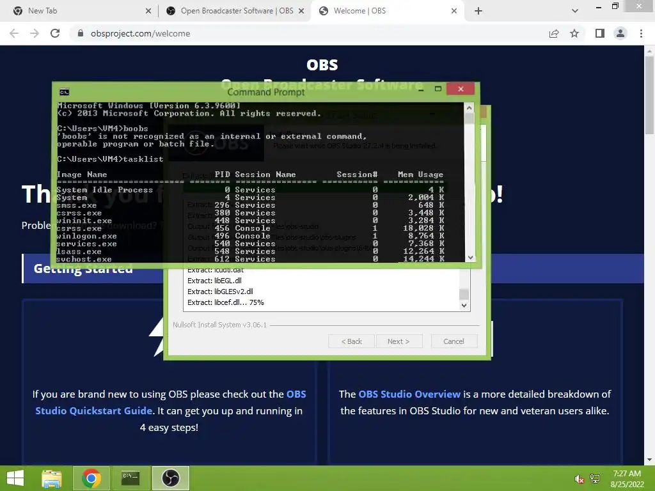Switch to Open Broadcaster Software | OBS tab
Image resolution: width=655 pixels, height=491 pixels.
237,11
